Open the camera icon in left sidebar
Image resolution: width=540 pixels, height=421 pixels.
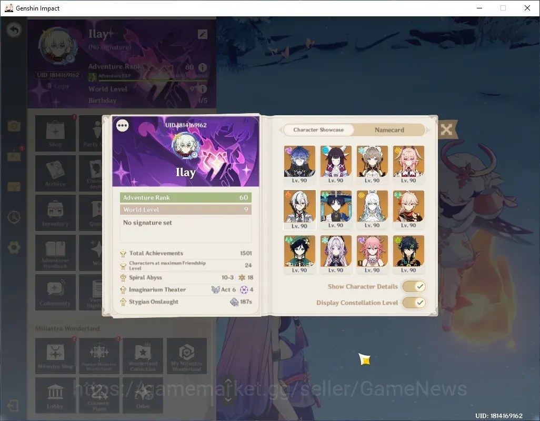[x=14, y=126]
